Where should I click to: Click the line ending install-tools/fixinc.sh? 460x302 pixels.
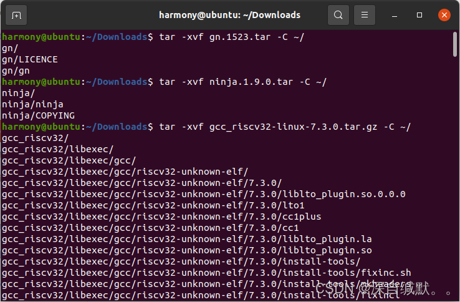click(206, 273)
